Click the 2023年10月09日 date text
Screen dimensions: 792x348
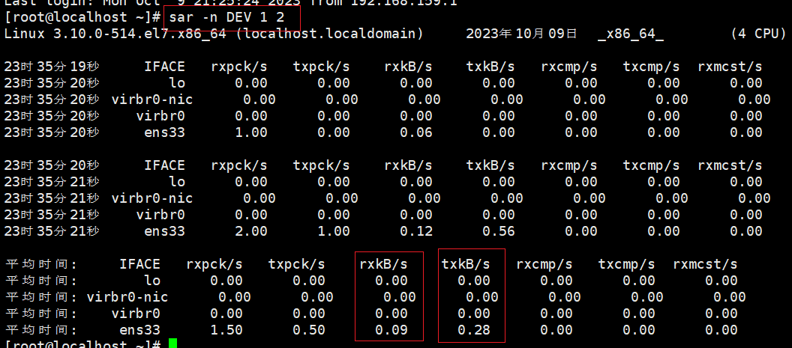521,34
